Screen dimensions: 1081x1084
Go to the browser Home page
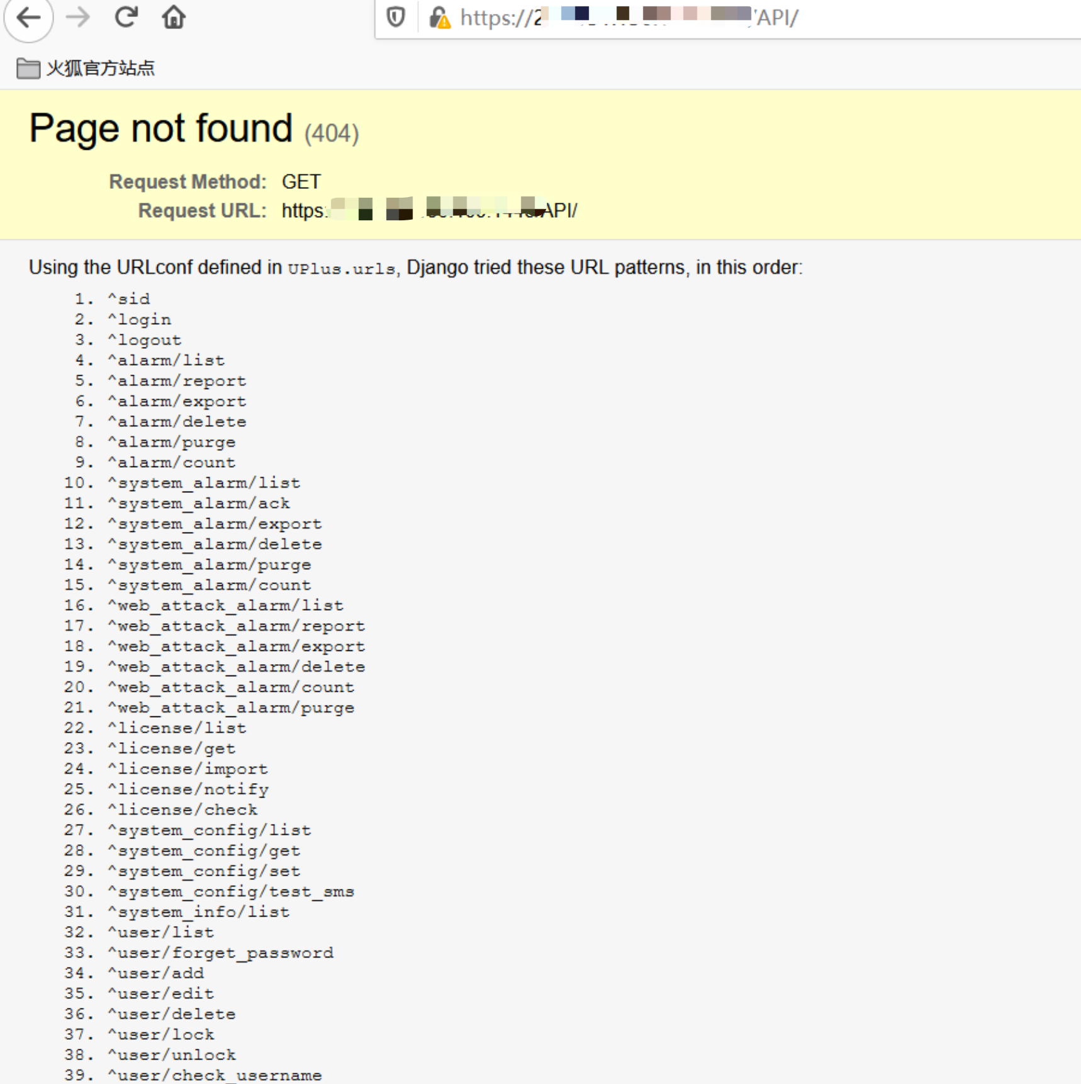[x=174, y=18]
